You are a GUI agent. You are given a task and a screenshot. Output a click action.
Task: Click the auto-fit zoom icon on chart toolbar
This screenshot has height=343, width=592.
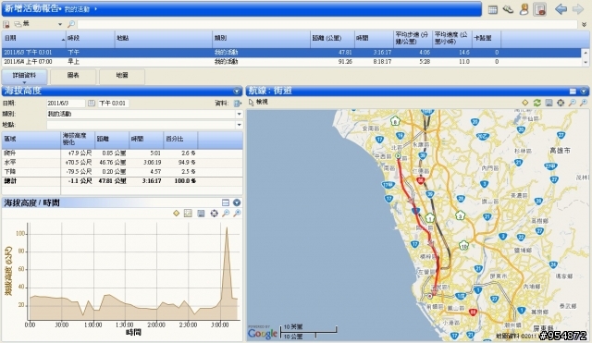click(214, 214)
